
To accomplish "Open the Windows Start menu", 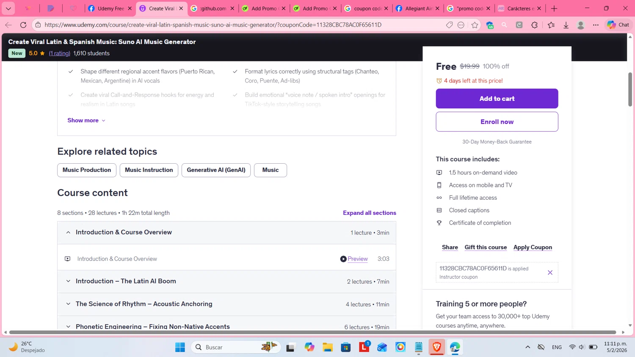I will coord(180,347).
